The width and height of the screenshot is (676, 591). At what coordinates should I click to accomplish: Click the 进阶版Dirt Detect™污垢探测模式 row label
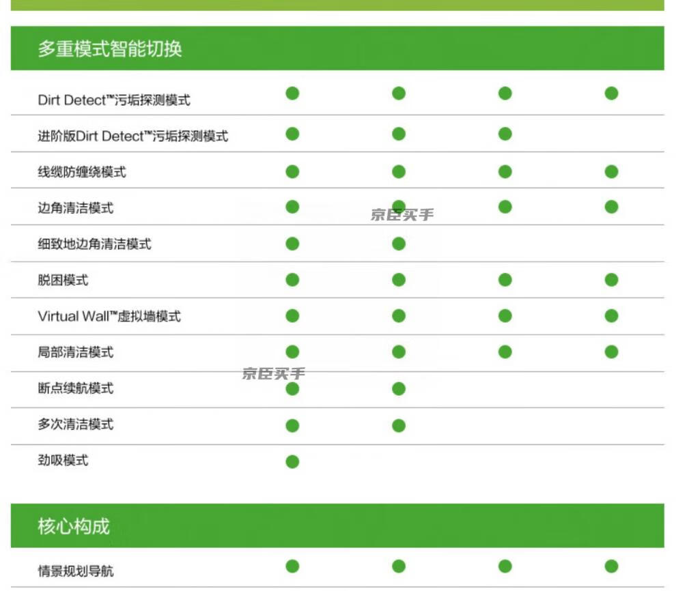click(132, 136)
